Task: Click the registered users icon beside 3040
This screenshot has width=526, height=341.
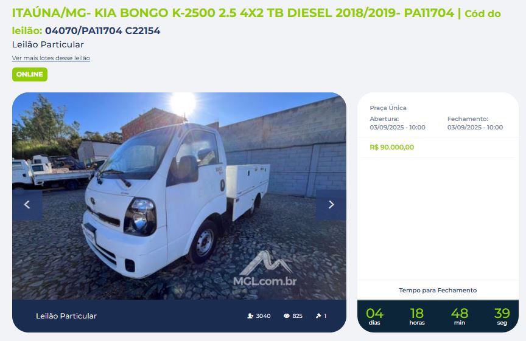Action: point(250,316)
